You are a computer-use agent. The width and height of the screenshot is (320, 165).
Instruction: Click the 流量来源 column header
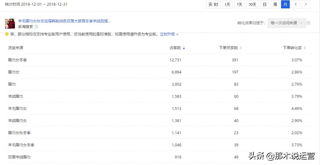(16, 48)
